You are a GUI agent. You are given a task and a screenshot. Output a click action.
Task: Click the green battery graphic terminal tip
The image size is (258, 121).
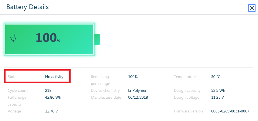click(97, 39)
